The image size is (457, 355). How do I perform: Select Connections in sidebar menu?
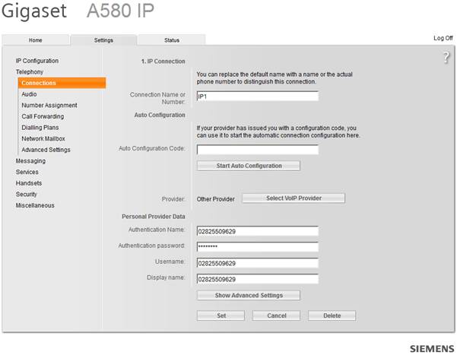tap(62, 83)
